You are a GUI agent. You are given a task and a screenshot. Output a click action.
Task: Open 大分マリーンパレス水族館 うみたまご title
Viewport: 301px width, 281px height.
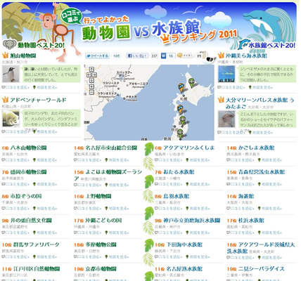tap(260, 103)
